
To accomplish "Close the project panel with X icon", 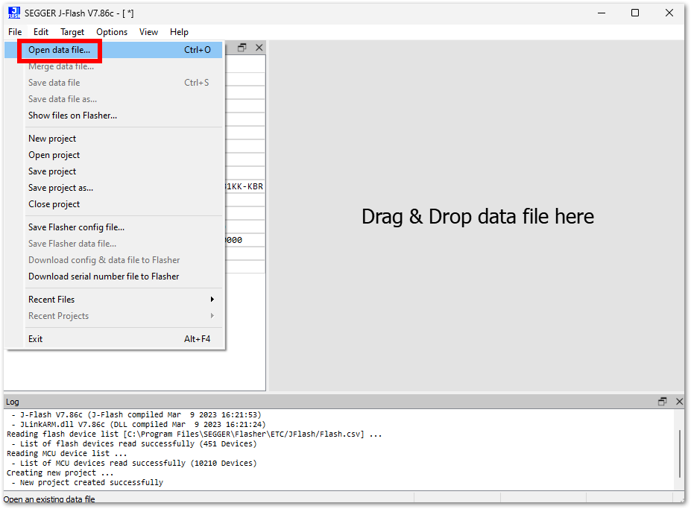I will [x=259, y=48].
